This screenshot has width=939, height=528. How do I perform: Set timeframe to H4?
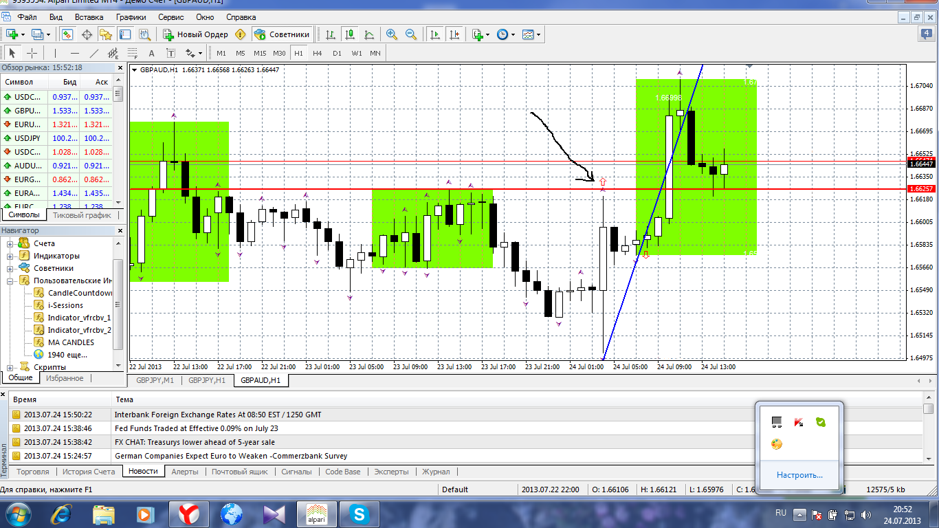coord(318,53)
